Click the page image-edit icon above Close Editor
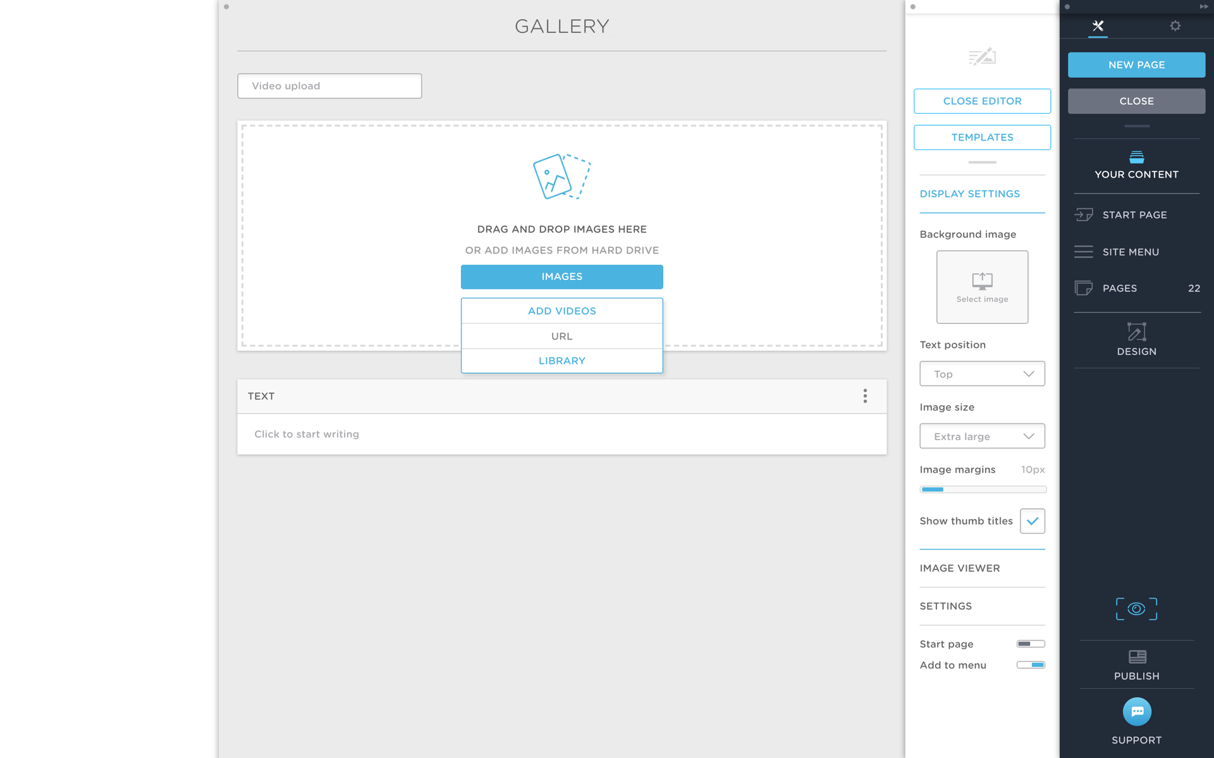 [982, 57]
